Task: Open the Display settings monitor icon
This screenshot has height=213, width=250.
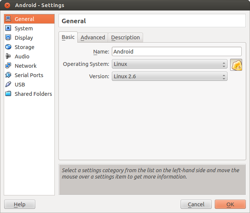Action: point(8,38)
